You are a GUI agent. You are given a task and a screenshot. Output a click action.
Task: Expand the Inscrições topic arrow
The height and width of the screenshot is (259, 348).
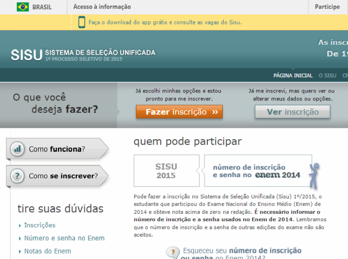point(19,226)
